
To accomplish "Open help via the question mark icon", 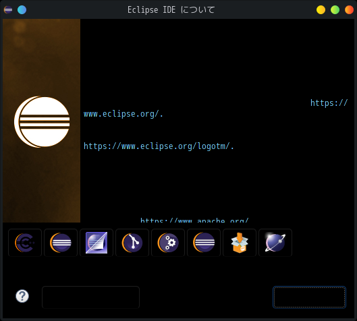I will click(22, 296).
